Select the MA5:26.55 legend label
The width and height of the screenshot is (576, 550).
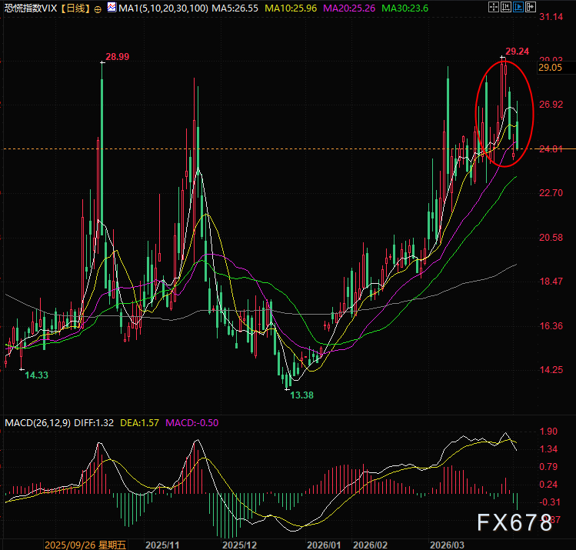(235, 9)
